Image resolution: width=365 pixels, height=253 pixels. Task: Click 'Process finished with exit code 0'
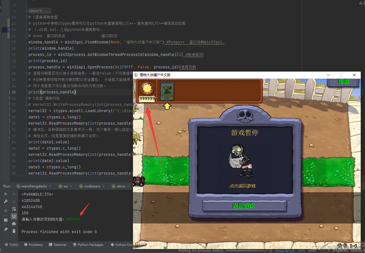point(59,232)
